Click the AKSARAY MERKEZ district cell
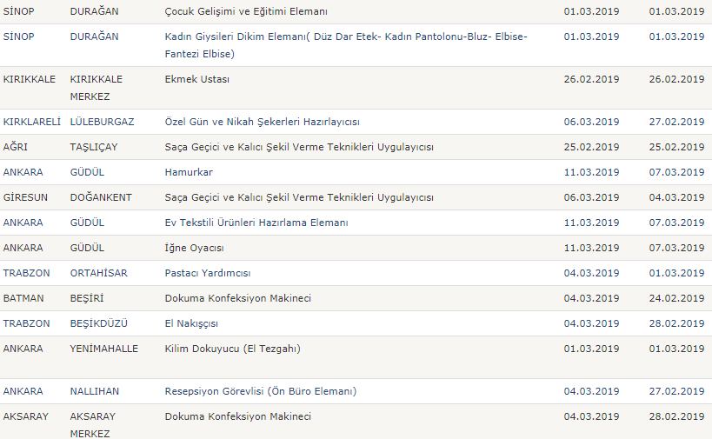712x439 pixels. pos(92,424)
